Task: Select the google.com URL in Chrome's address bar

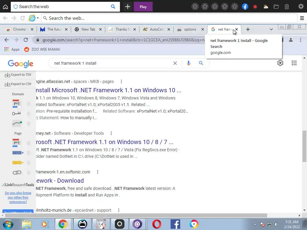Action: tap(124, 40)
